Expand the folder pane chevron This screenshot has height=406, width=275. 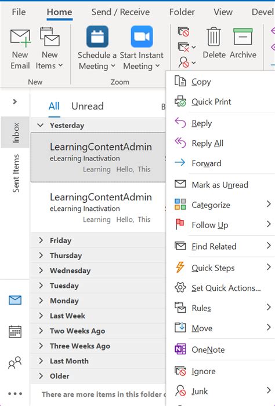pos(15,102)
